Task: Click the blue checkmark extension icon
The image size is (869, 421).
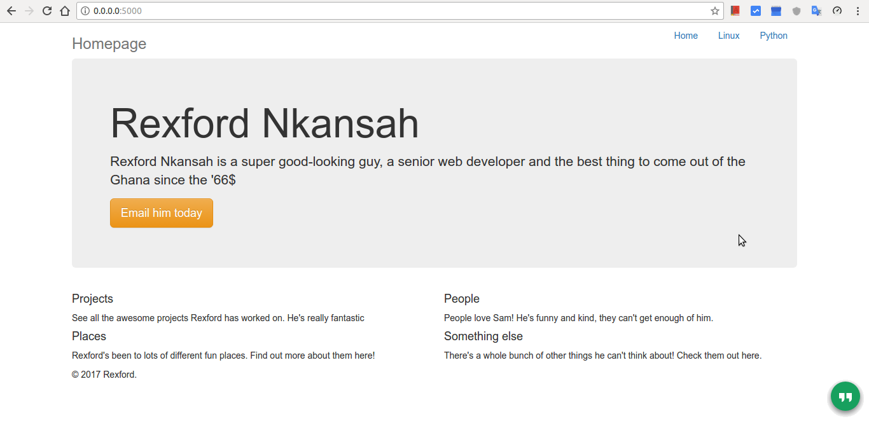Action: coord(756,11)
